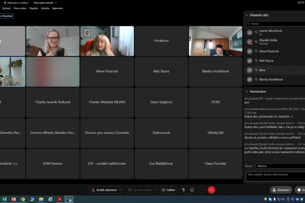Open Google Chrome from the taskbar
The image size is (305, 203).
(x=23, y=199)
